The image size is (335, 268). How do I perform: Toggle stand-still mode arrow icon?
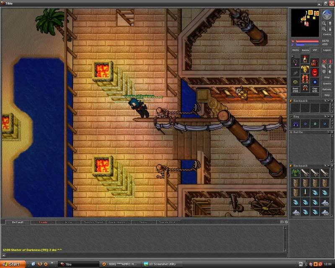coord(330,62)
